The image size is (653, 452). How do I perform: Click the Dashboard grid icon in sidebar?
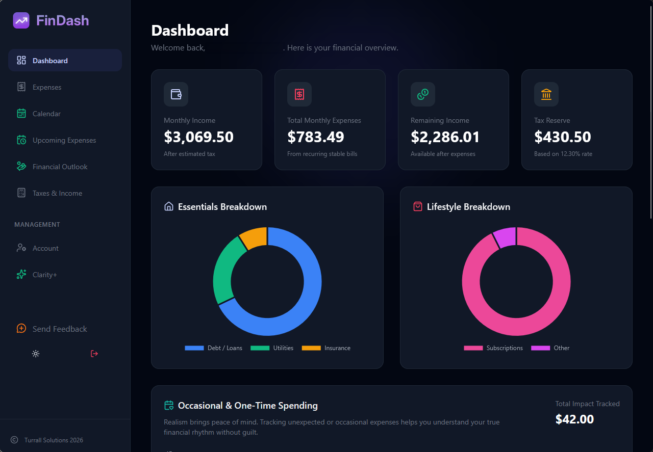21,61
